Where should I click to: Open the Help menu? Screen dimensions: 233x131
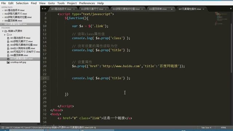click(x=100, y=3)
